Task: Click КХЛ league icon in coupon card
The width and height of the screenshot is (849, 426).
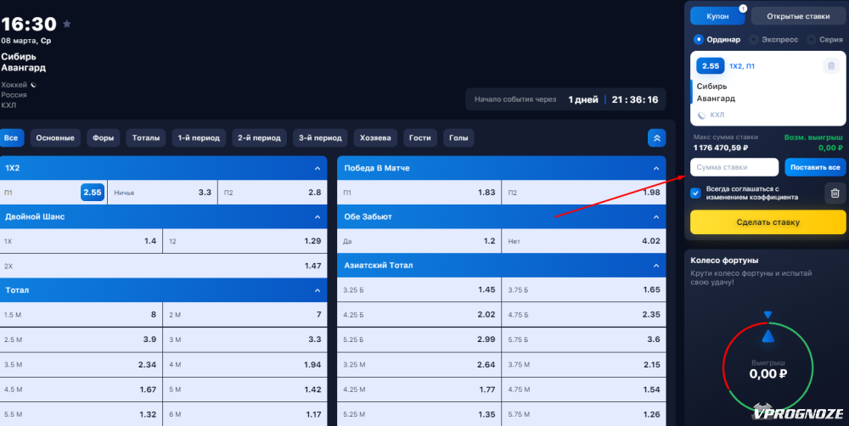Action: click(x=702, y=115)
